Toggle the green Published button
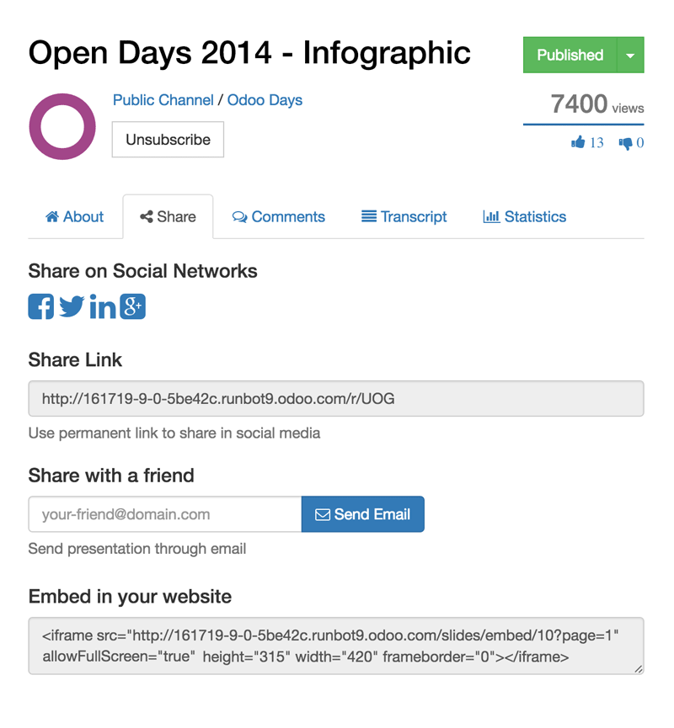The height and width of the screenshot is (728, 674). tap(570, 55)
